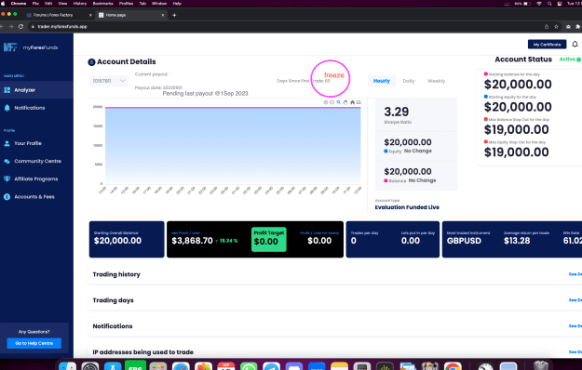The height and width of the screenshot is (370, 582).
Task: Open See Details for IP addresses section
Action: tap(575, 352)
